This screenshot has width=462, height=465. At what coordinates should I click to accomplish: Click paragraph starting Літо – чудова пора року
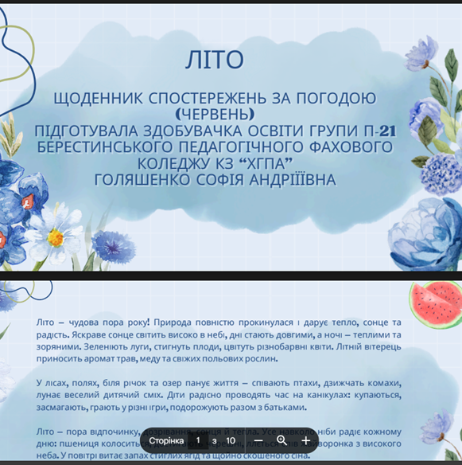point(219,341)
